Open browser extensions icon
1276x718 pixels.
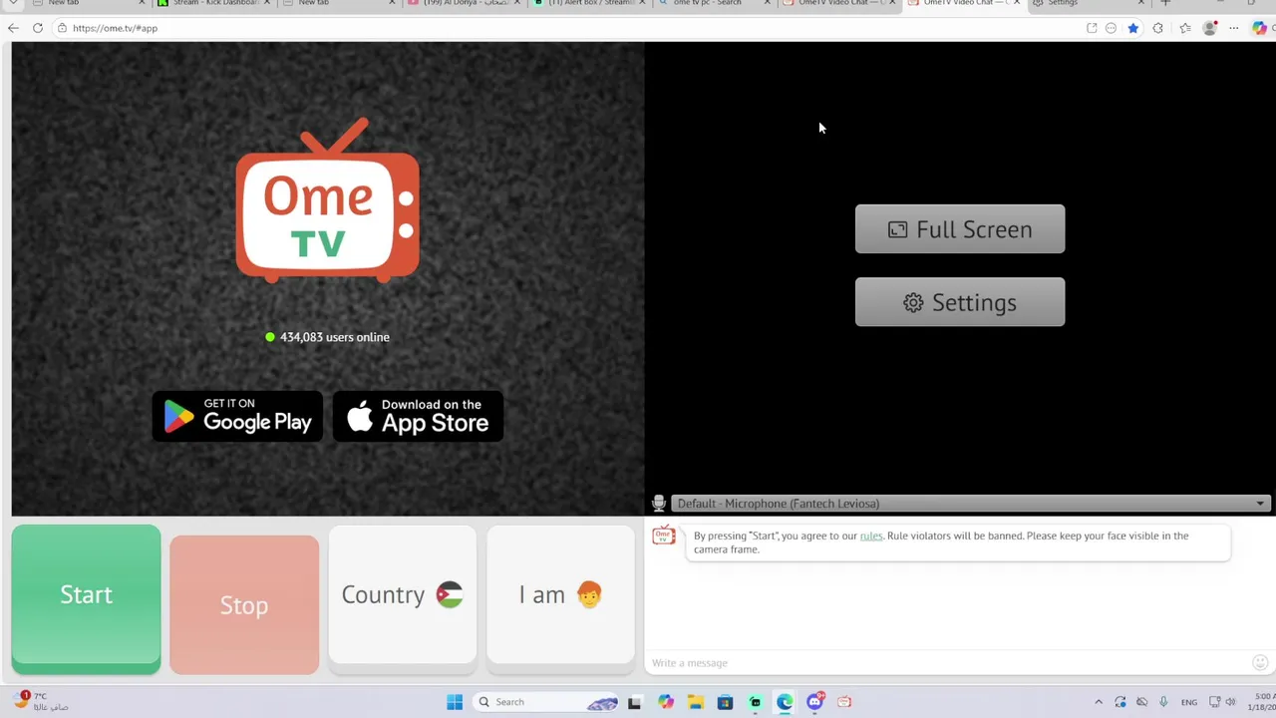tap(1157, 28)
